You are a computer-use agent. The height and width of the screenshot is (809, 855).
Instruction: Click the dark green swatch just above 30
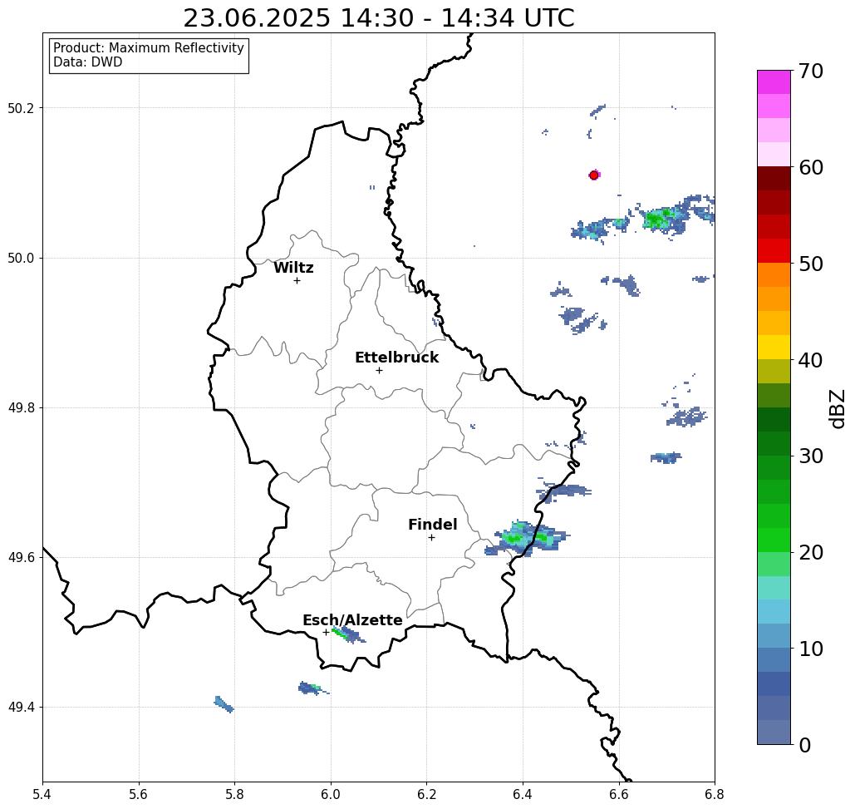click(x=774, y=443)
